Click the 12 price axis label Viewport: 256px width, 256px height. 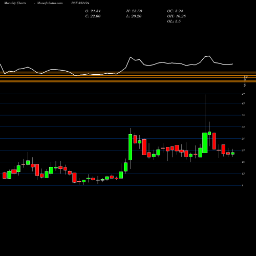[243, 174]
